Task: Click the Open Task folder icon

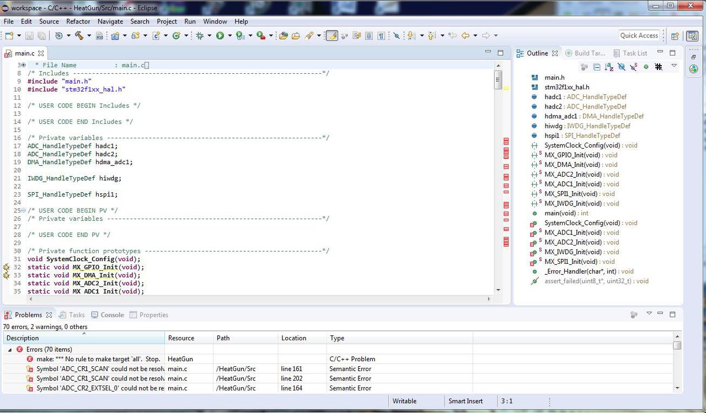Action: [x=296, y=36]
